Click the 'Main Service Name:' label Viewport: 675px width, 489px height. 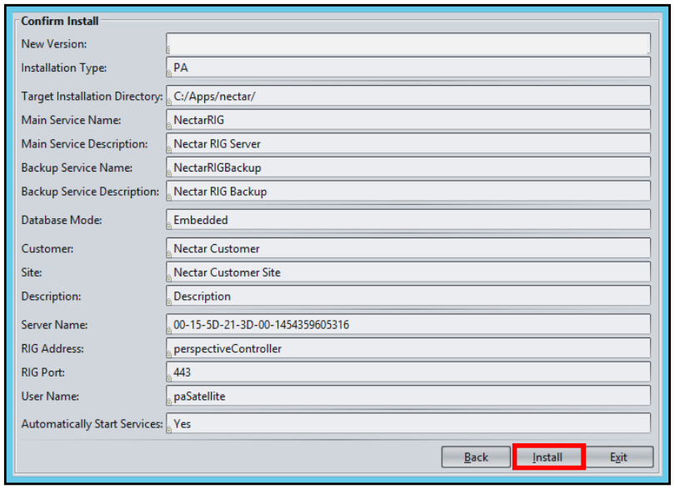tap(71, 120)
